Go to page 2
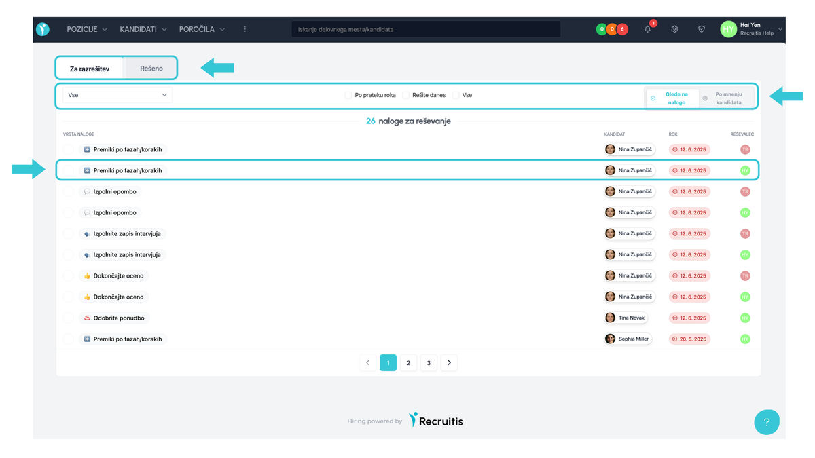Image resolution: width=815 pixels, height=458 pixels. (x=408, y=363)
